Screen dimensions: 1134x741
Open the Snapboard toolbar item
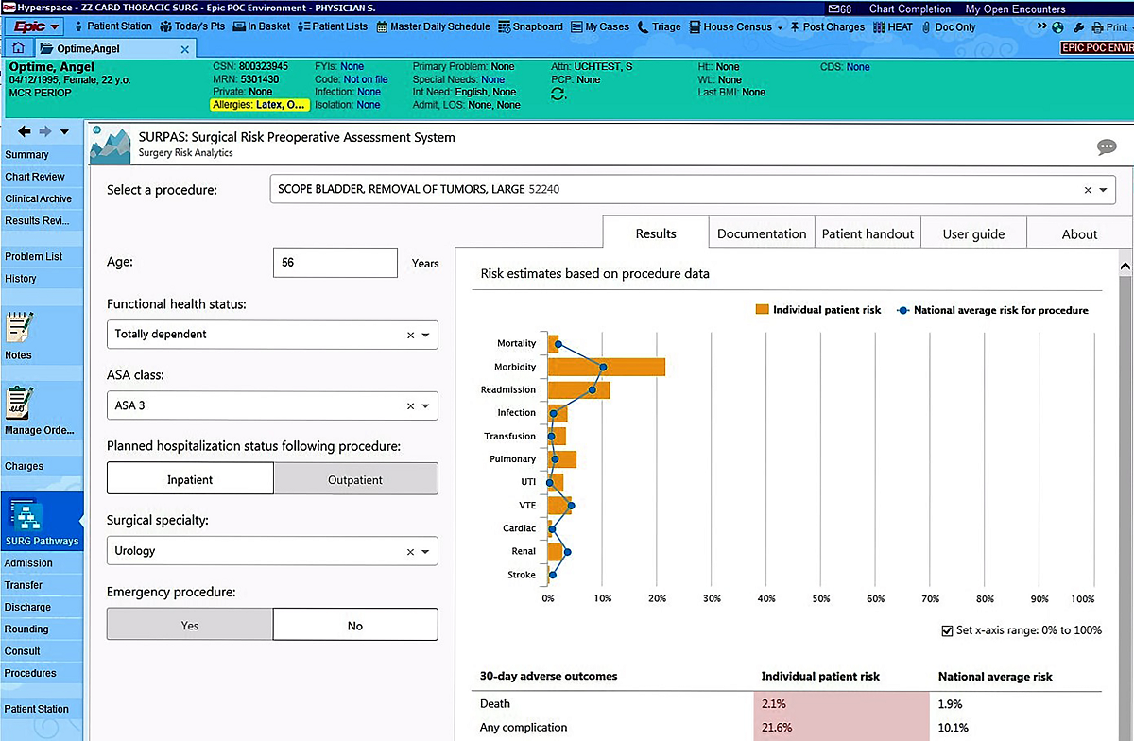(x=530, y=26)
